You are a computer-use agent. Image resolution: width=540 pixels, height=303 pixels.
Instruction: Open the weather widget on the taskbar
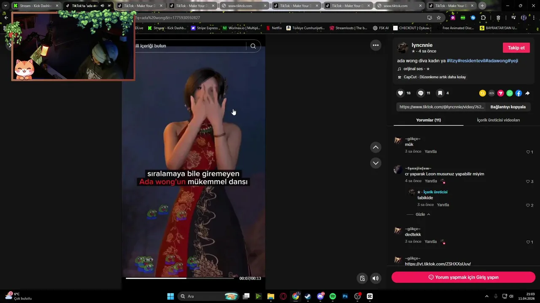19,296
